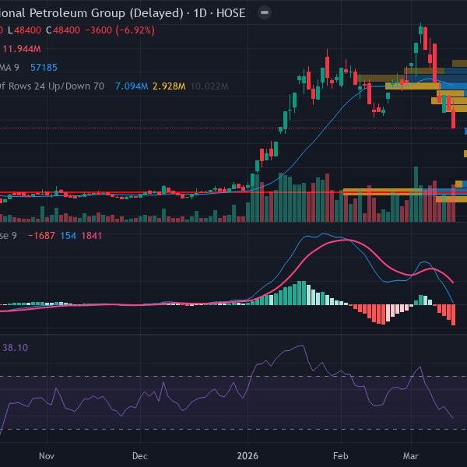Click the 'Mar' label on time axis

click(411, 456)
